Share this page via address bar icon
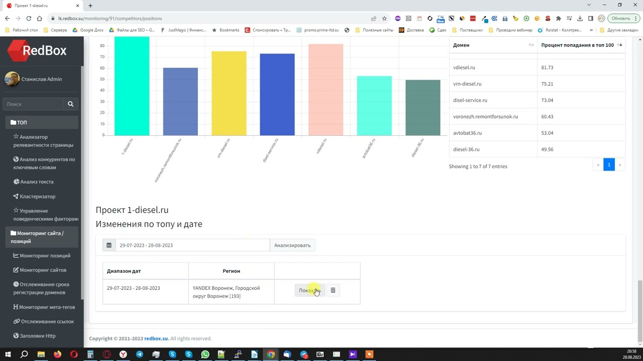 click(x=374, y=19)
